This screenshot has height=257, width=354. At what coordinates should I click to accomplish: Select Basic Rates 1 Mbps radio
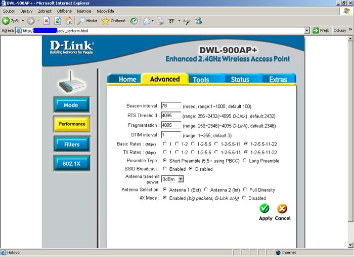click(165, 143)
